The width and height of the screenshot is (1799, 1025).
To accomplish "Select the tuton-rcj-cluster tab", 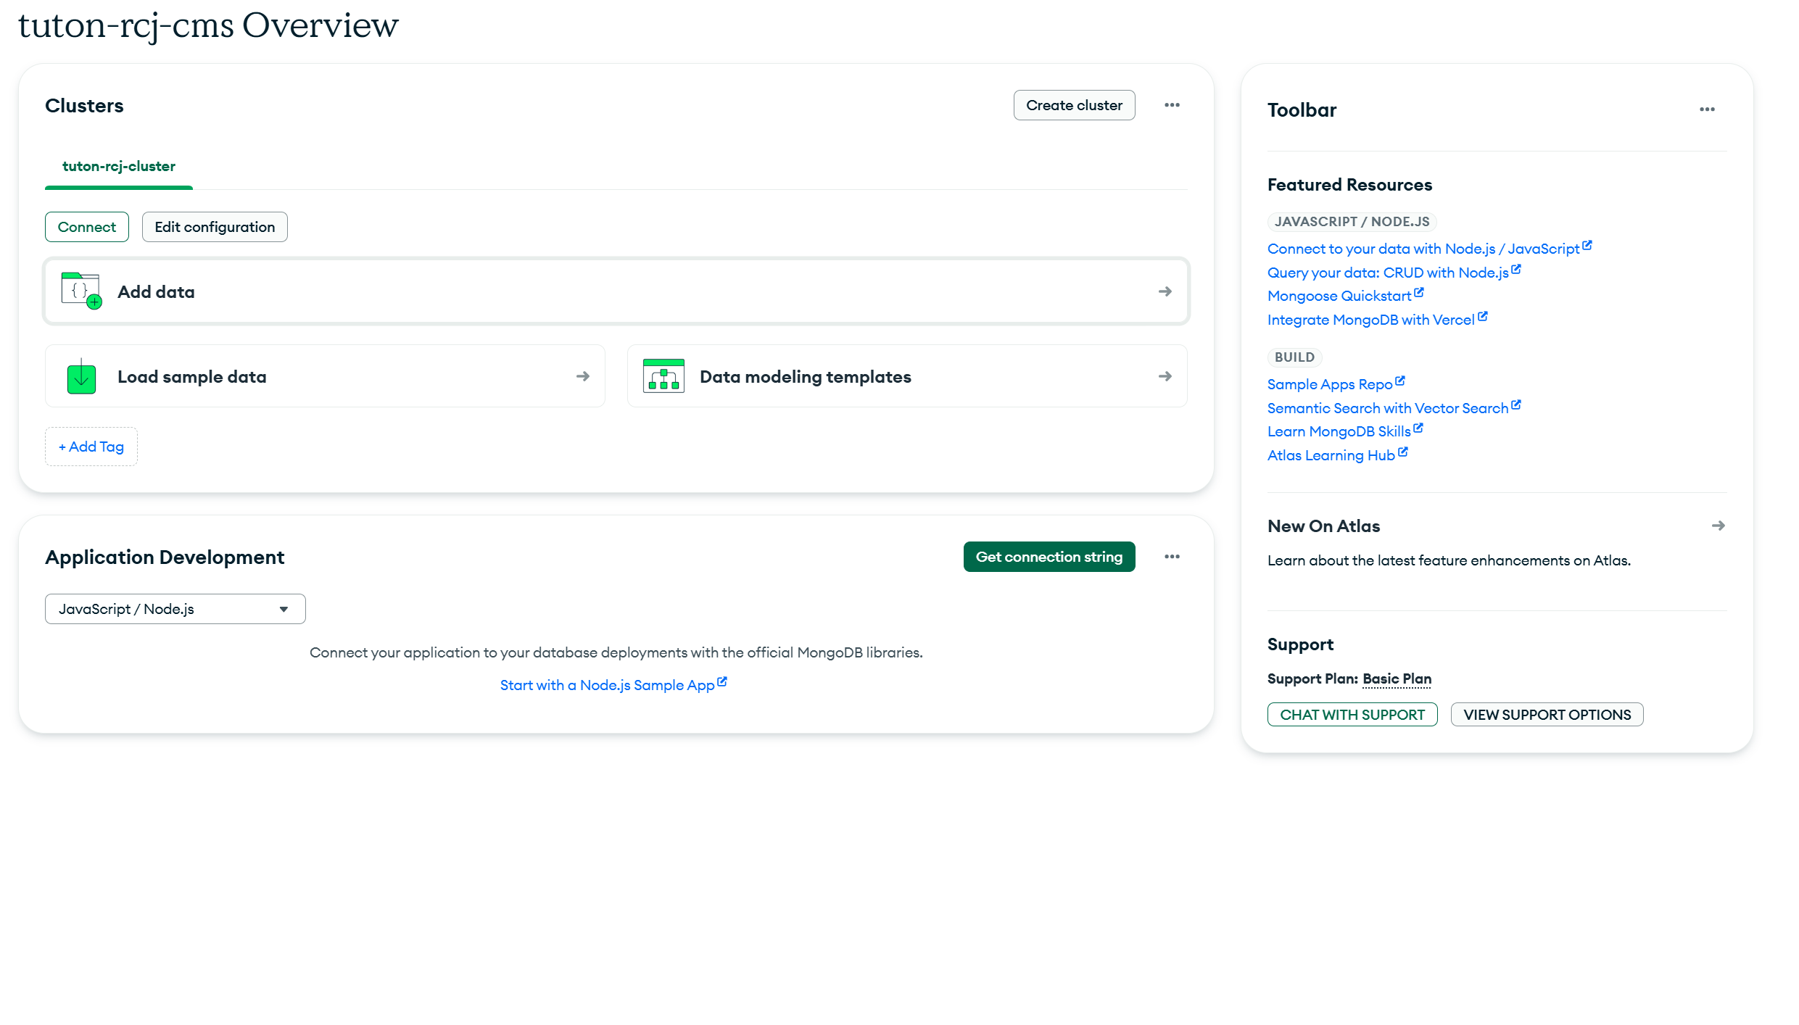I will pyautogui.click(x=119, y=166).
